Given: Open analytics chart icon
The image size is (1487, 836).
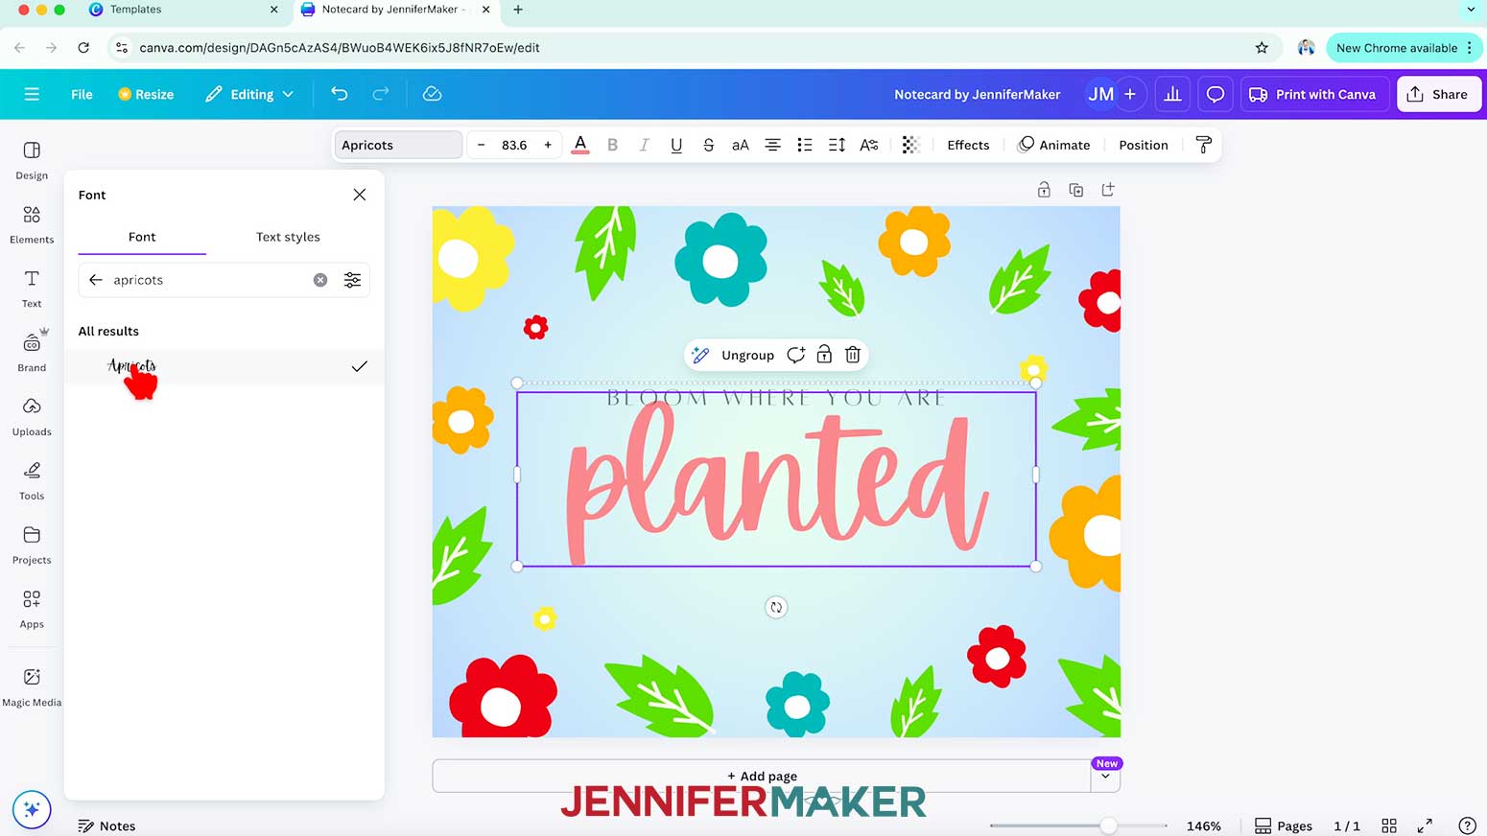Looking at the screenshot, I should 1172,94.
